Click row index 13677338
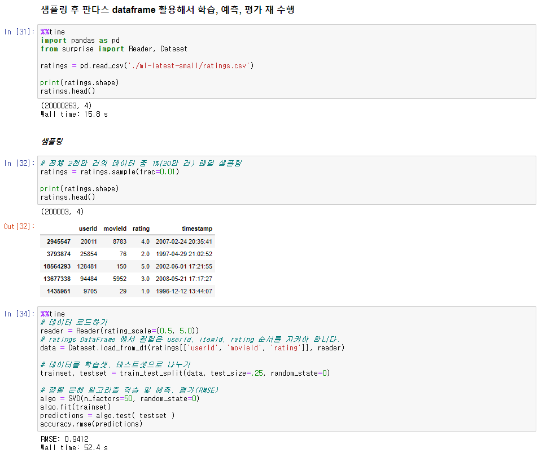Image resolution: width=538 pixels, height=453 pixels. coord(57,279)
